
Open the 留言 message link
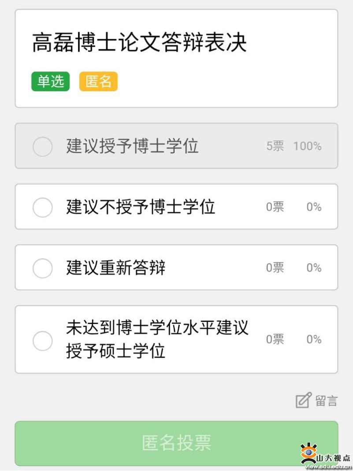pyautogui.click(x=326, y=401)
